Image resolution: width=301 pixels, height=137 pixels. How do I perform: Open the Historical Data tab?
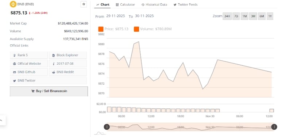(x=154, y=5)
